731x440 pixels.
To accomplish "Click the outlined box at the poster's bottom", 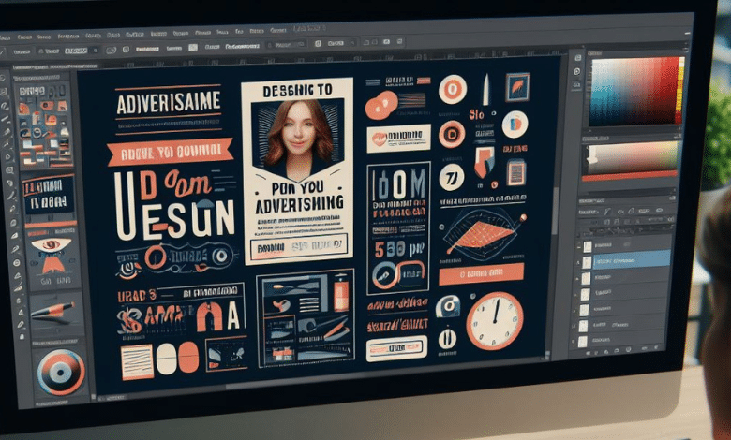I will [298, 246].
